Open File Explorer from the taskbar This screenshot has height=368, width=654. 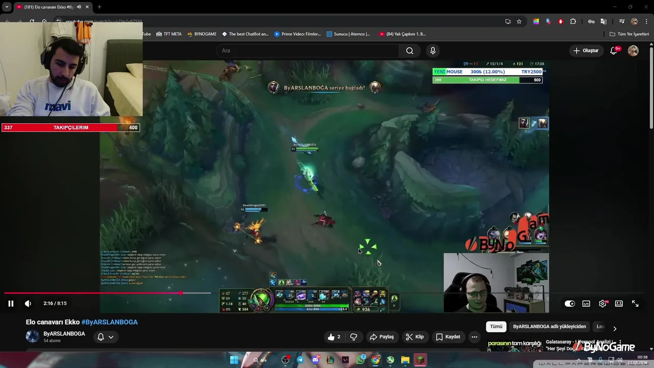(405, 360)
